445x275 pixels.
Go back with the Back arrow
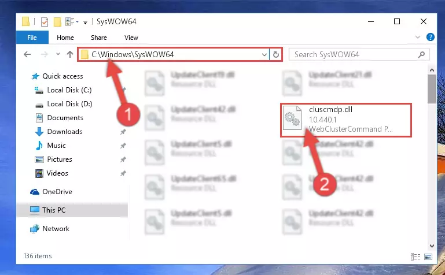click(x=27, y=54)
